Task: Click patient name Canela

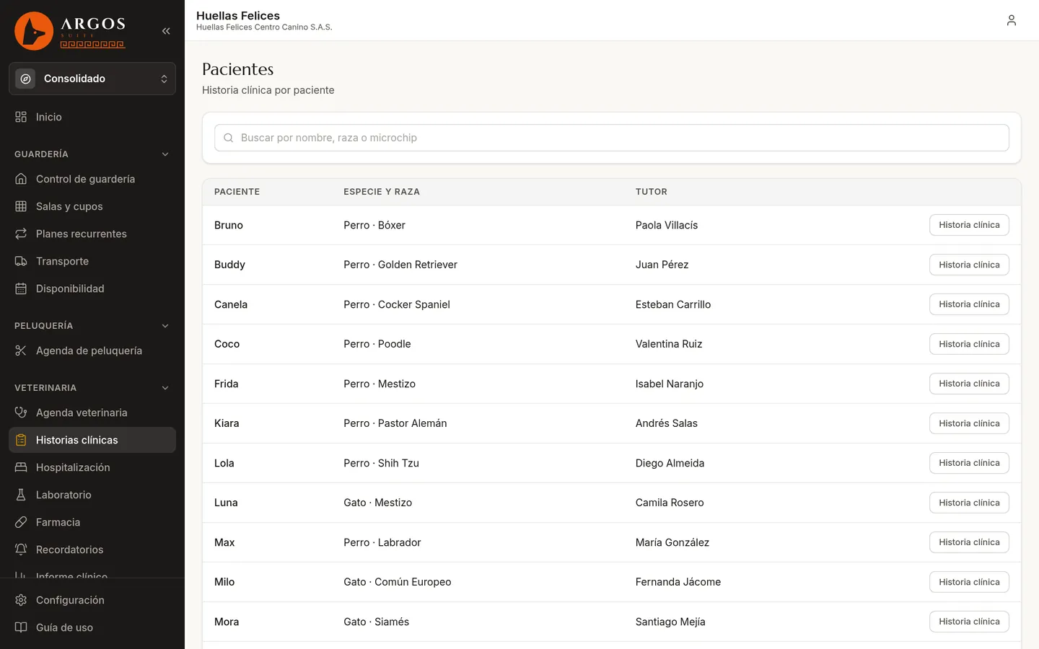Action: 231,304
